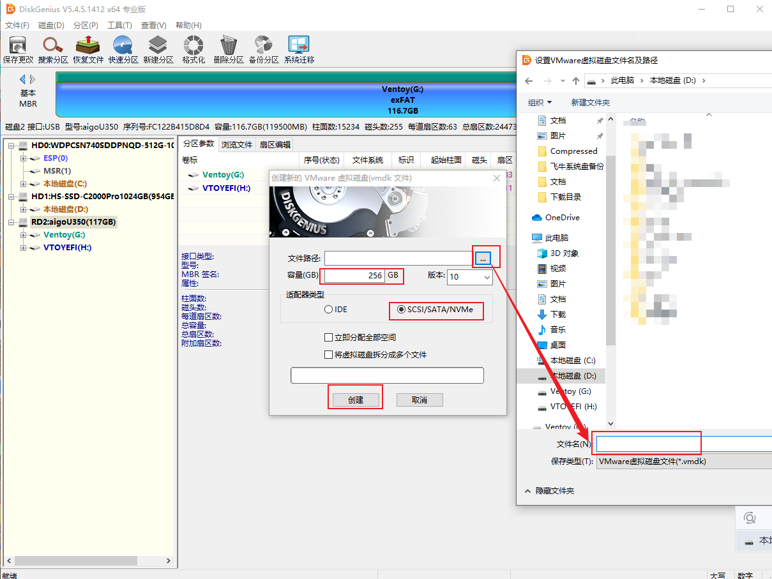This screenshot has height=579, width=772.
Task: Expand Ventoy(G:) node in disk tree
Action: [23, 235]
